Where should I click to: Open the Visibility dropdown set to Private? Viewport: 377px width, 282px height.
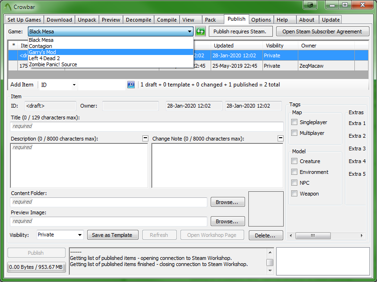tap(60, 235)
